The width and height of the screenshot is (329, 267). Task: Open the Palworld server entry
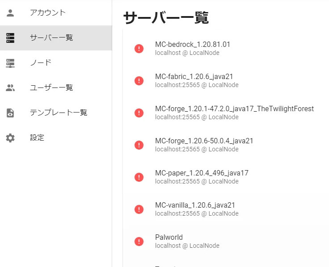click(x=169, y=241)
